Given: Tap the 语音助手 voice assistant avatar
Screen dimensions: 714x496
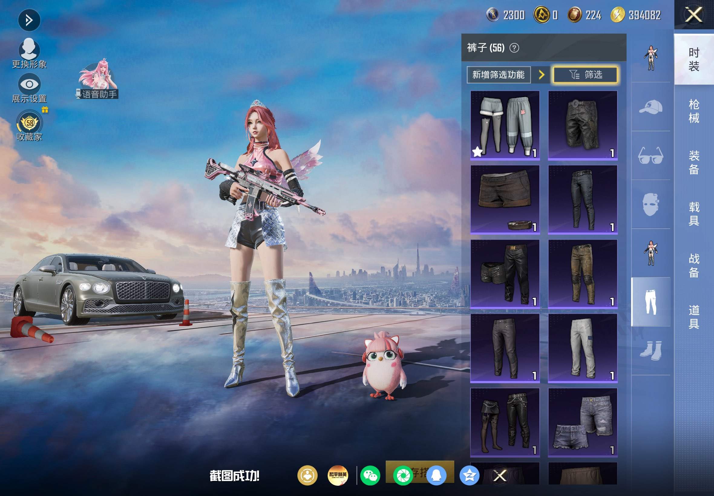Looking at the screenshot, I should click(98, 78).
